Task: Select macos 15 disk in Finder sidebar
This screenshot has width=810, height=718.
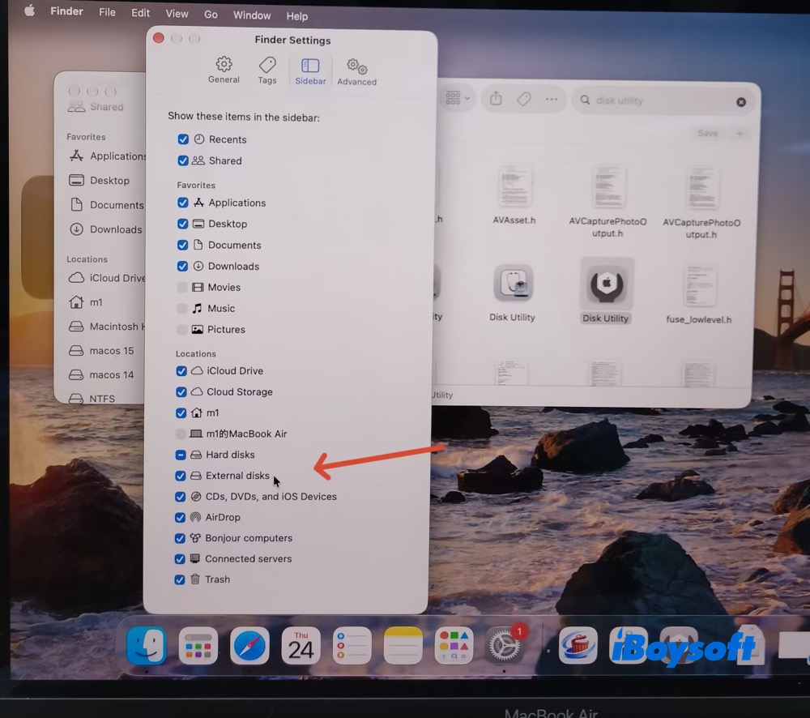Action: (101, 350)
